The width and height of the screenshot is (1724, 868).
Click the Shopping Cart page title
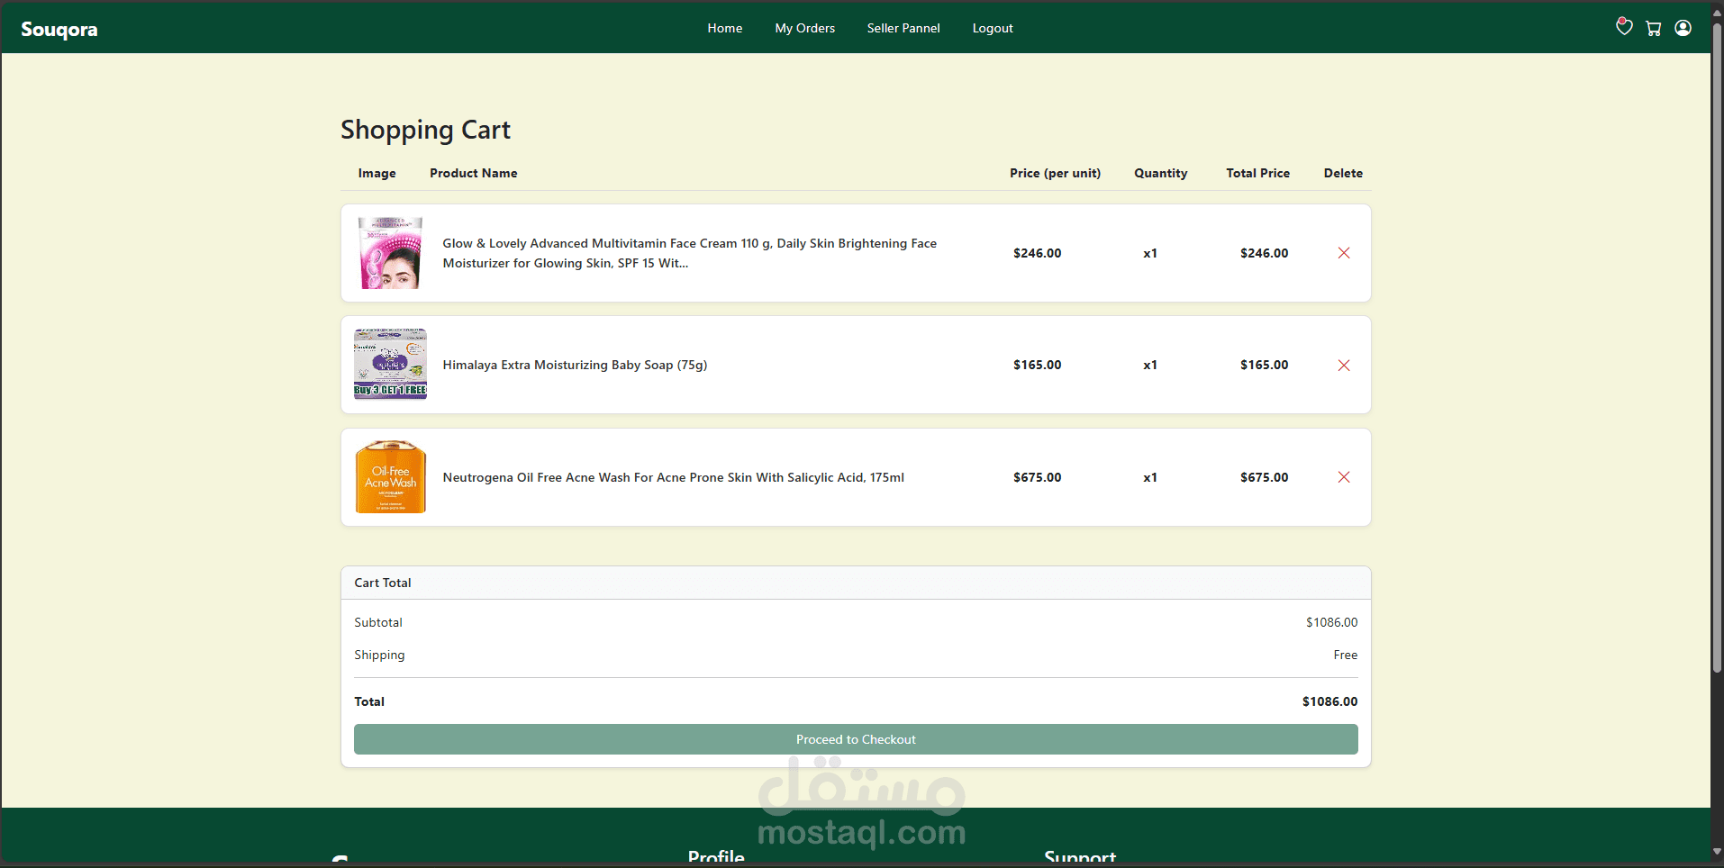[x=425, y=131]
